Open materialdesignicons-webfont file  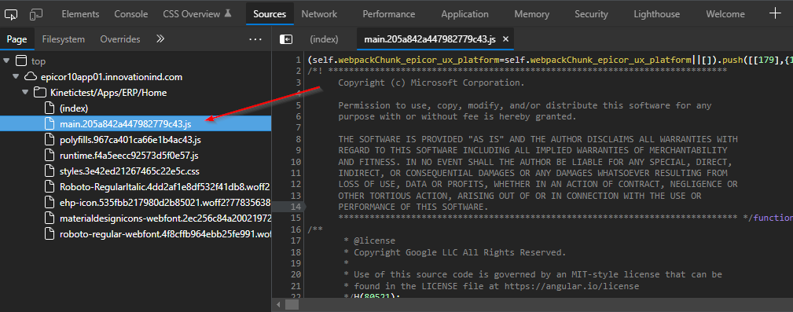[165, 218]
